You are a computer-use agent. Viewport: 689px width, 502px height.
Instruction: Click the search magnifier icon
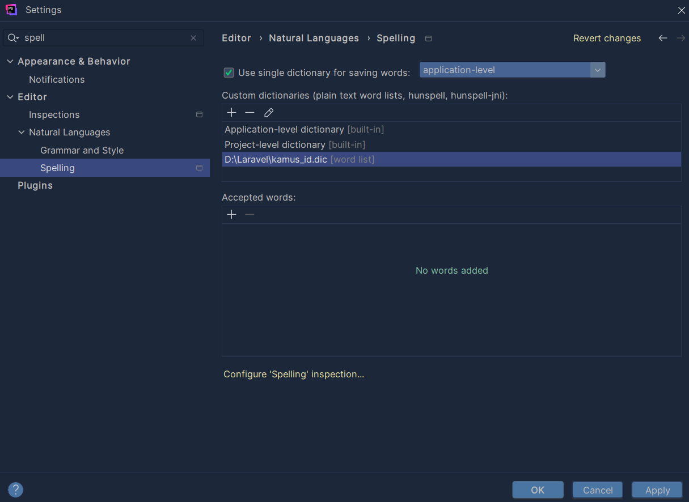click(x=13, y=38)
